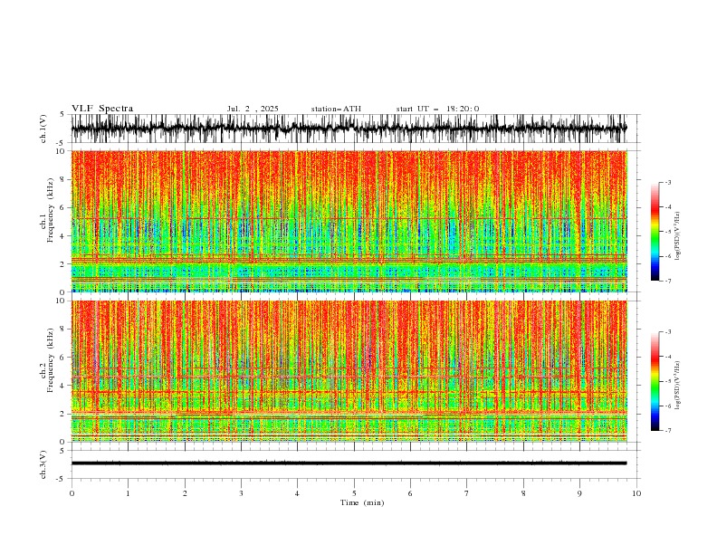This screenshot has height=554, width=717.
Task: Click the ch.1 frequency axis "8" tick label
Action: tap(63, 179)
